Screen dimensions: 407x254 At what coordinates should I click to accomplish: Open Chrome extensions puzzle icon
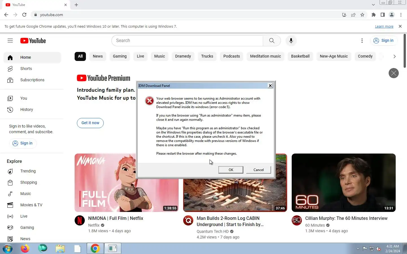(374, 15)
